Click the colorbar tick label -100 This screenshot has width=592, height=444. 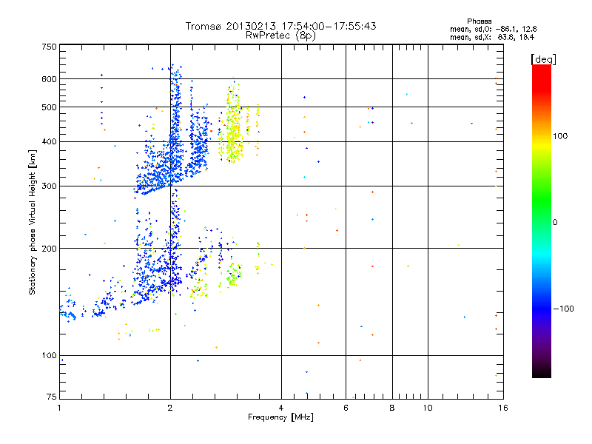click(x=563, y=309)
